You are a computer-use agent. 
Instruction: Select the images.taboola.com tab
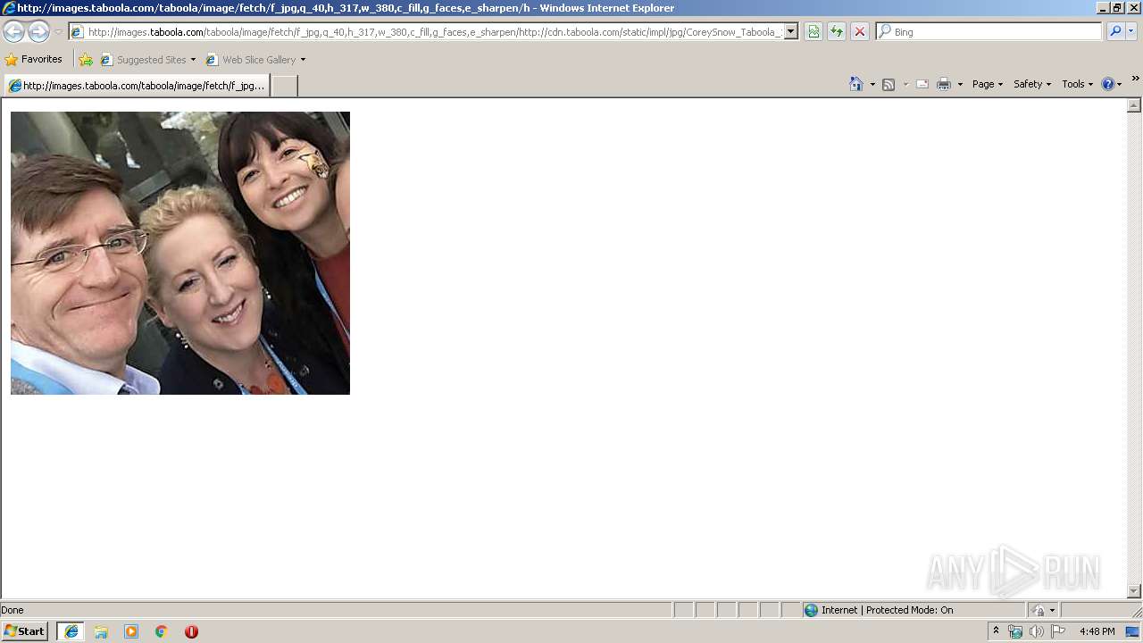[137, 86]
